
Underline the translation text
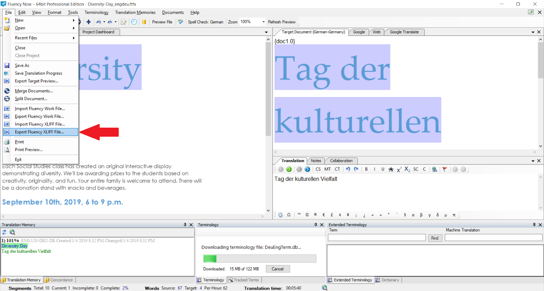tap(382, 169)
